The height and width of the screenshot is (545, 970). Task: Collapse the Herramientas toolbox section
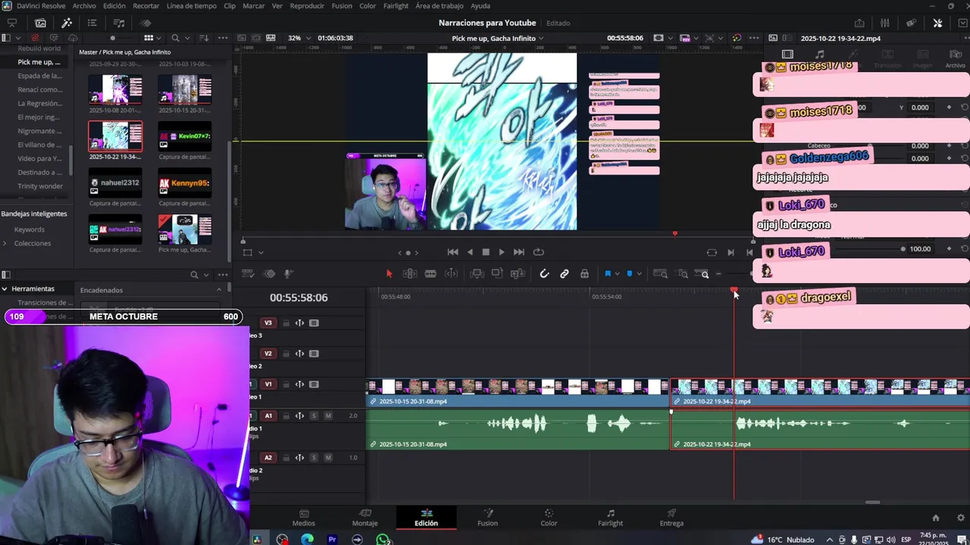(x=5, y=288)
